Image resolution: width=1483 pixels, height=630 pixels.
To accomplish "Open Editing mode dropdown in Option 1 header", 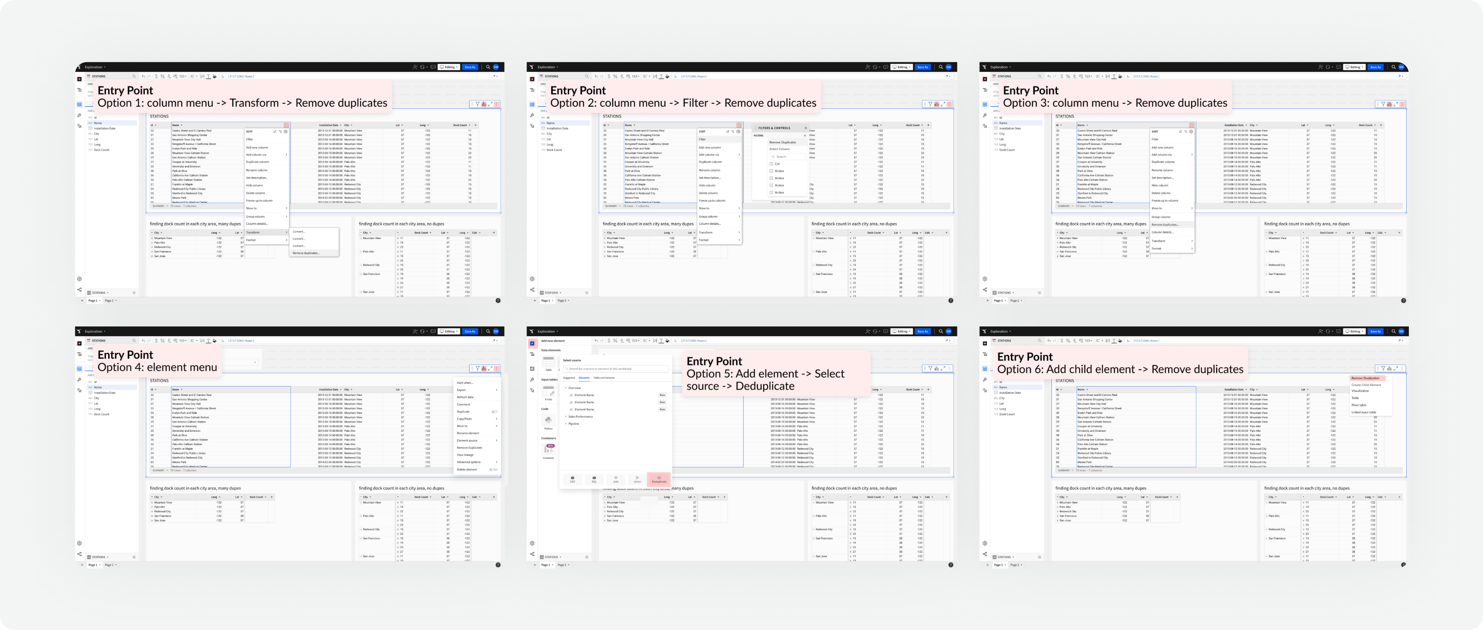I will coord(450,67).
